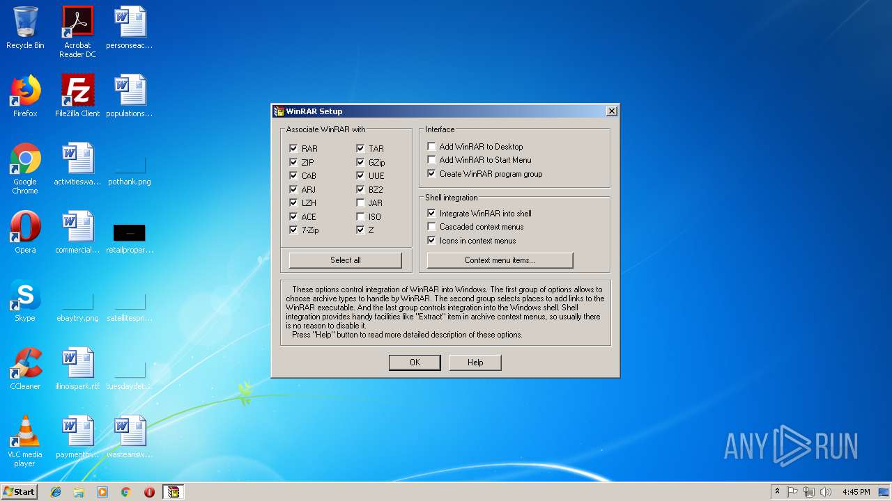Toggle the CAB association checkbox
Viewport: 892px width, 501px height.
pos(293,175)
